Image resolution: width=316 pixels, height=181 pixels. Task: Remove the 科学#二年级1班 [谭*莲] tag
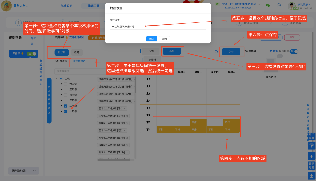point(127,138)
